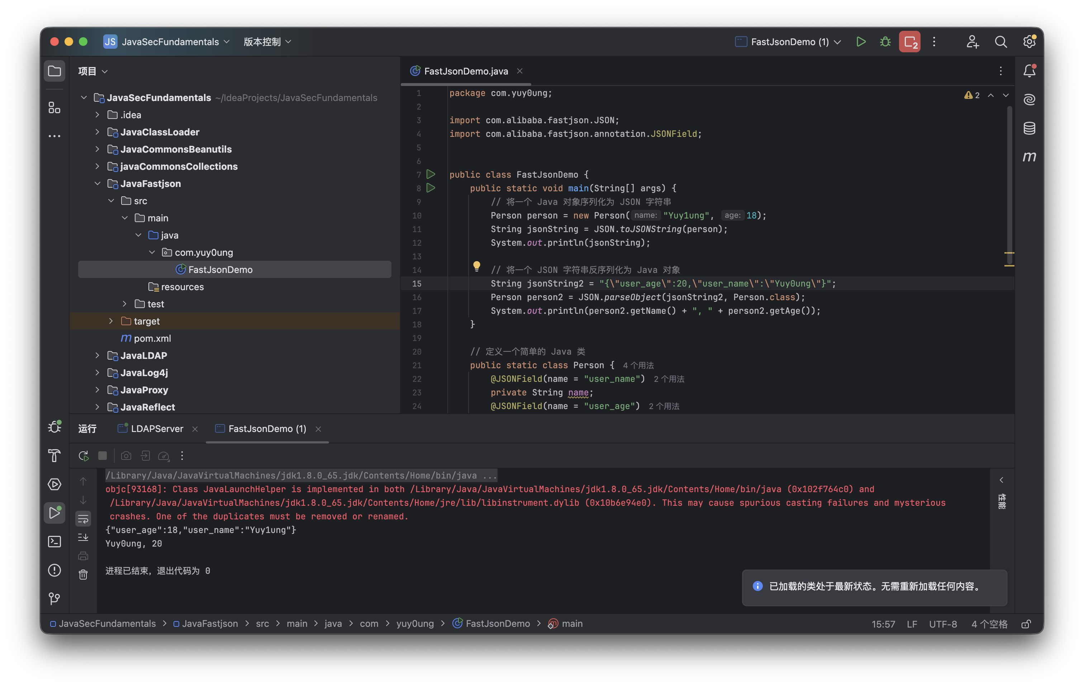The width and height of the screenshot is (1084, 687).
Task: Toggle read-only lock in status bar
Action: coord(1026,624)
